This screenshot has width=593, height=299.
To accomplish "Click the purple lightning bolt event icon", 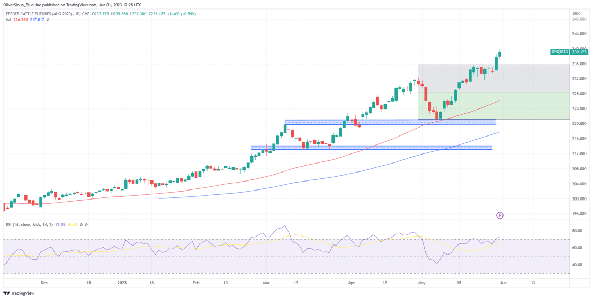I will tap(500, 215).
